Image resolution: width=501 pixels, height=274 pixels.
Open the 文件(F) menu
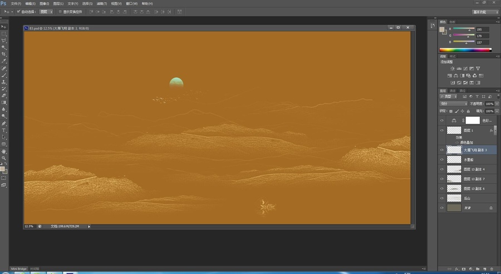[x=16, y=3]
